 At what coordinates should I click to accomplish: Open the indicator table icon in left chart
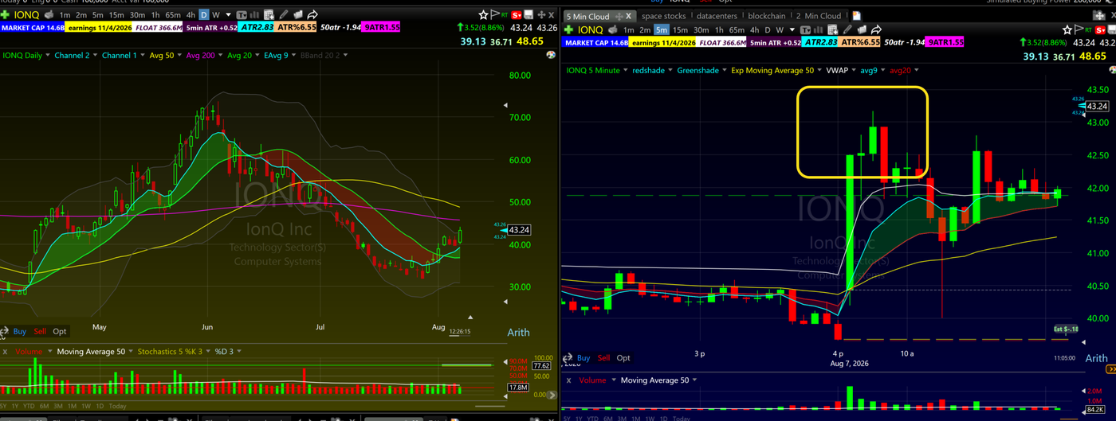pos(269,14)
